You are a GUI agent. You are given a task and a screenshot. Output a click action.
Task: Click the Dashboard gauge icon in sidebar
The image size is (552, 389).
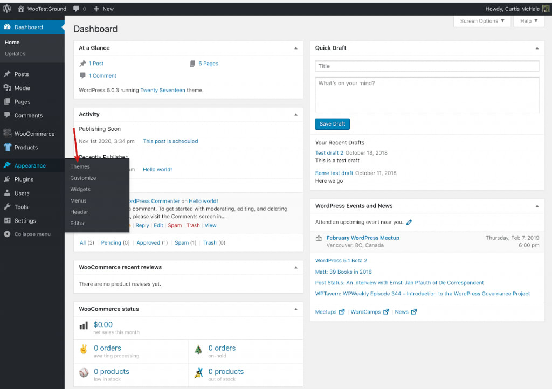coord(7,27)
